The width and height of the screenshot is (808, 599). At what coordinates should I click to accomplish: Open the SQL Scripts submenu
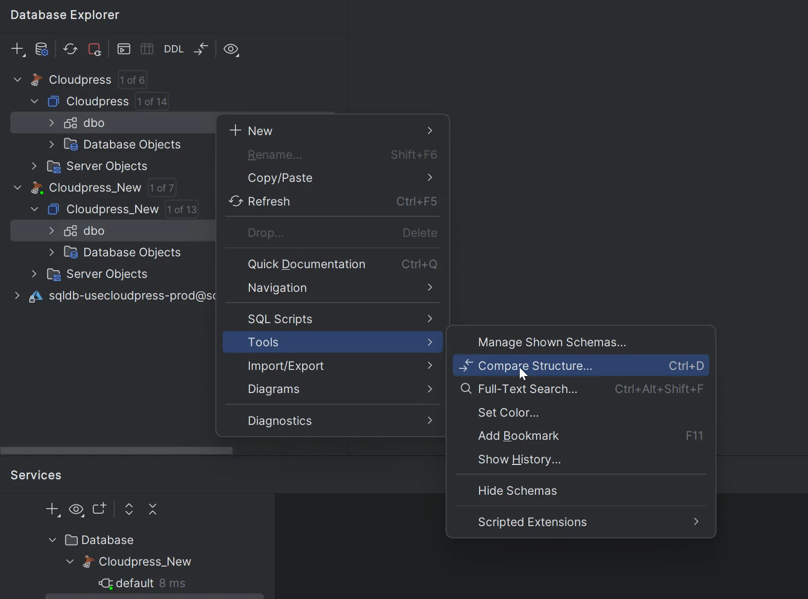coord(333,319)
